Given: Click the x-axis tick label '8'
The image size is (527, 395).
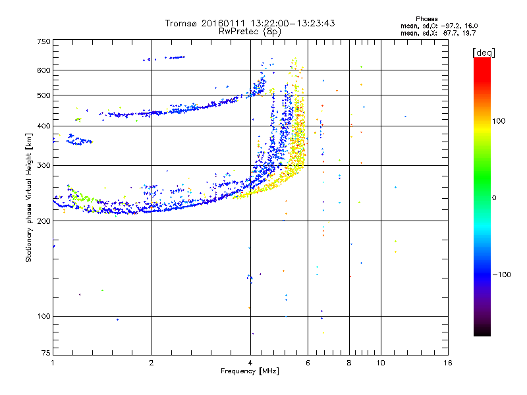Looking at the screenshot, I should click(349, 363).
